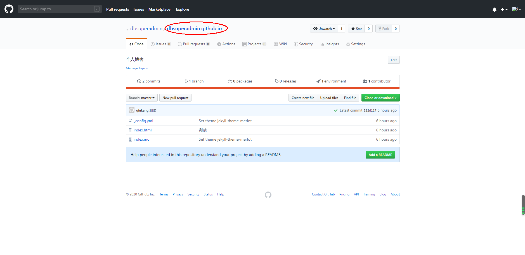
Task: Click Upload files
Action: 329,98
